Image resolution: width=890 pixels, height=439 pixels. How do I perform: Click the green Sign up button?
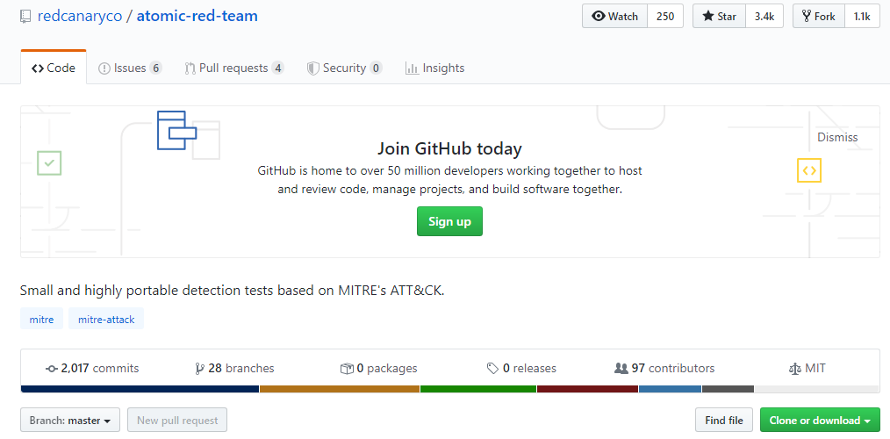click(449, 221)
